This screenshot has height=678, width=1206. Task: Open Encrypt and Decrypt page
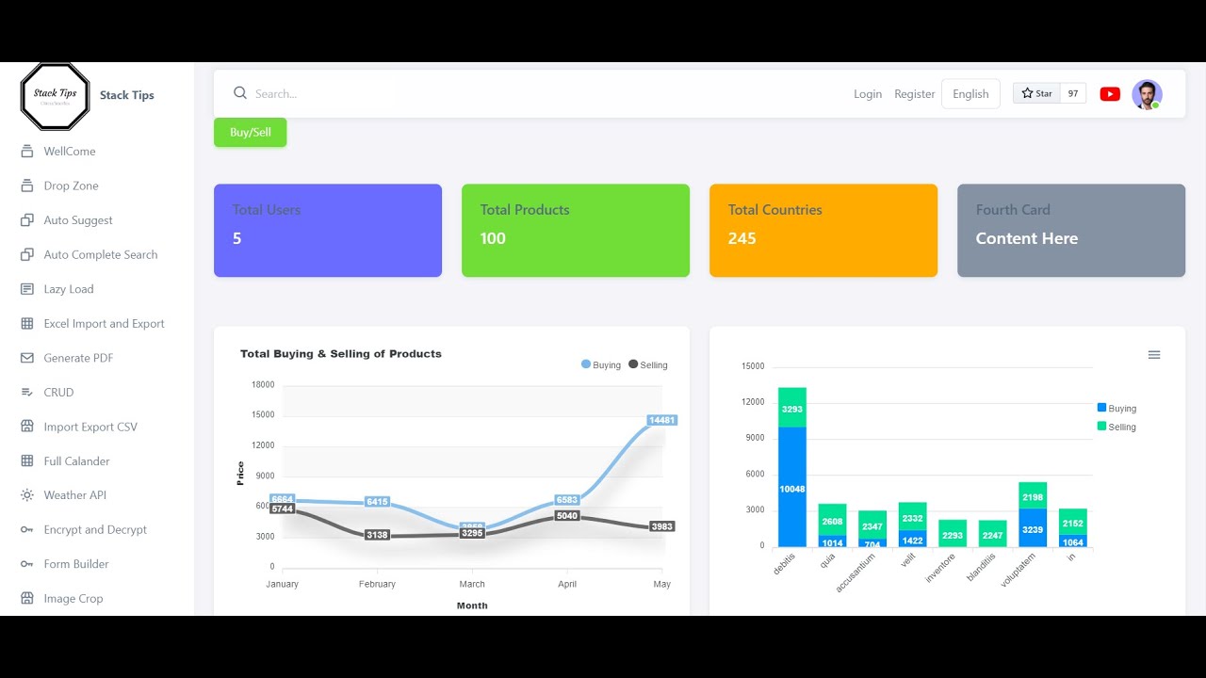coord(95,529)
